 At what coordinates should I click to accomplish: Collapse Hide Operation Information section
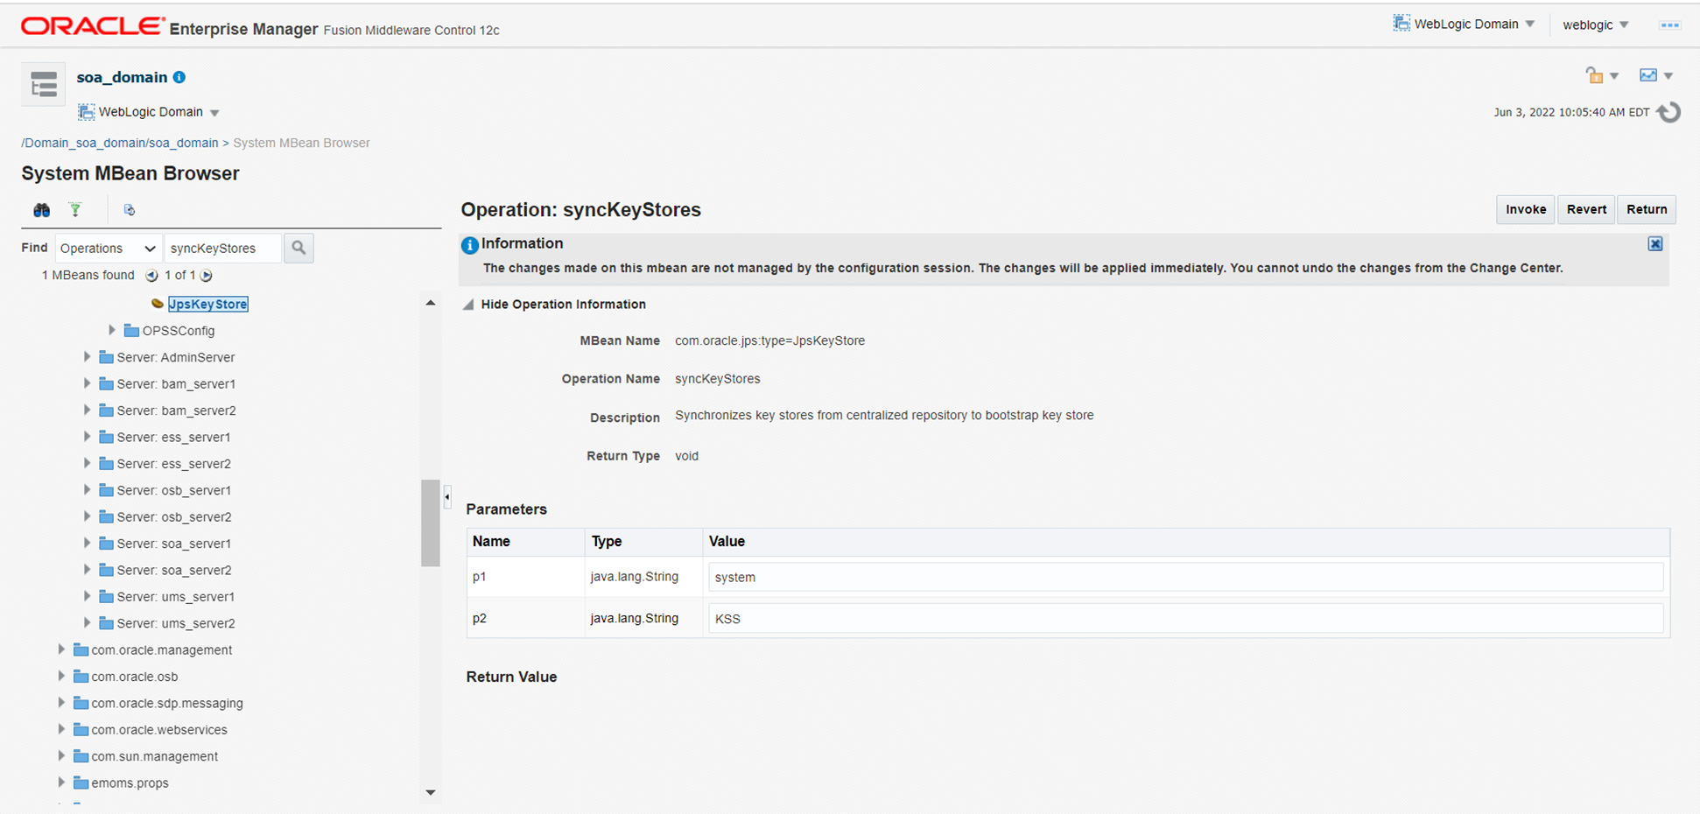click(468, 305)
